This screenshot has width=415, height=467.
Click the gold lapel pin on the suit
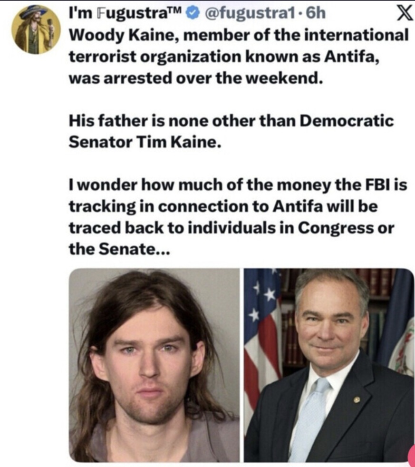[357, 399]
